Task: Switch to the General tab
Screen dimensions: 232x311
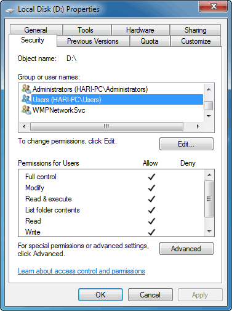Action: point(36,30)
